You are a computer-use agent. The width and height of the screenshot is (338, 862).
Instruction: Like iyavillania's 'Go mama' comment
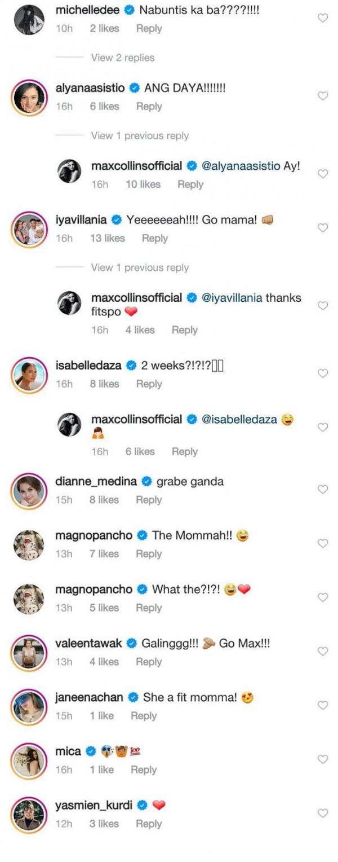click(x=323, y=228)
